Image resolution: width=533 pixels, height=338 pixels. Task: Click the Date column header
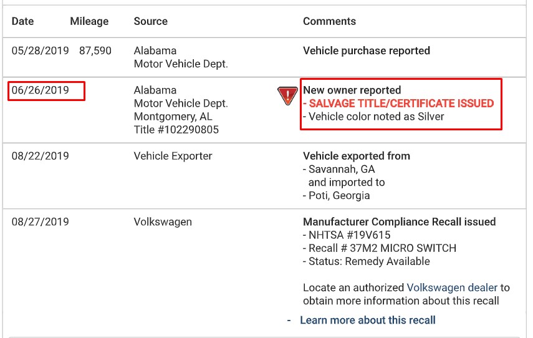coord(23,21)
